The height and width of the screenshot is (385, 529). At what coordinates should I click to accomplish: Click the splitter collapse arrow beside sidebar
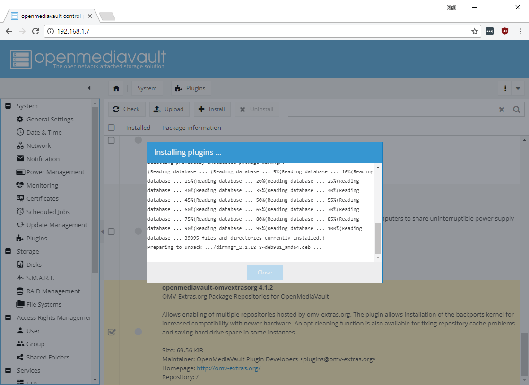(x=102, y=231)
